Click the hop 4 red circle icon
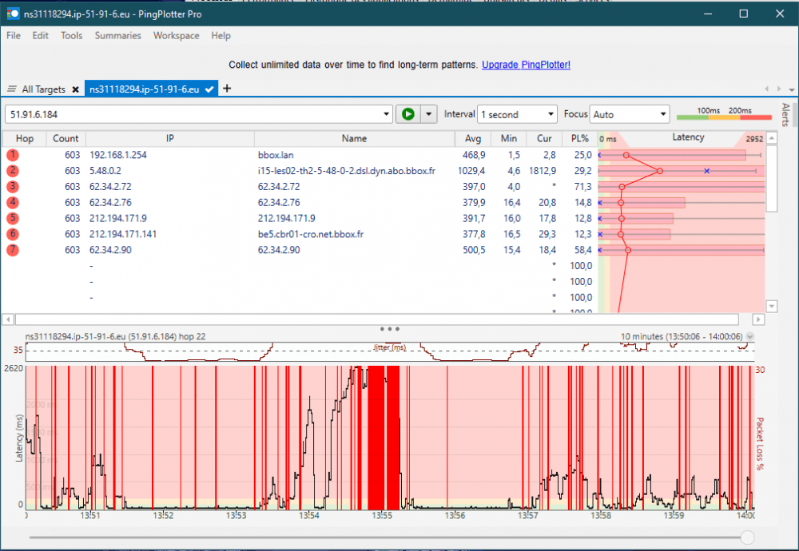Image resolution: width=799 pixels, height=551 pixels. point(13,202)
